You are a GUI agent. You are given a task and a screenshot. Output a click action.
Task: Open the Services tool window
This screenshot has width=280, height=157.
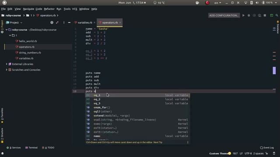[14, 148]
